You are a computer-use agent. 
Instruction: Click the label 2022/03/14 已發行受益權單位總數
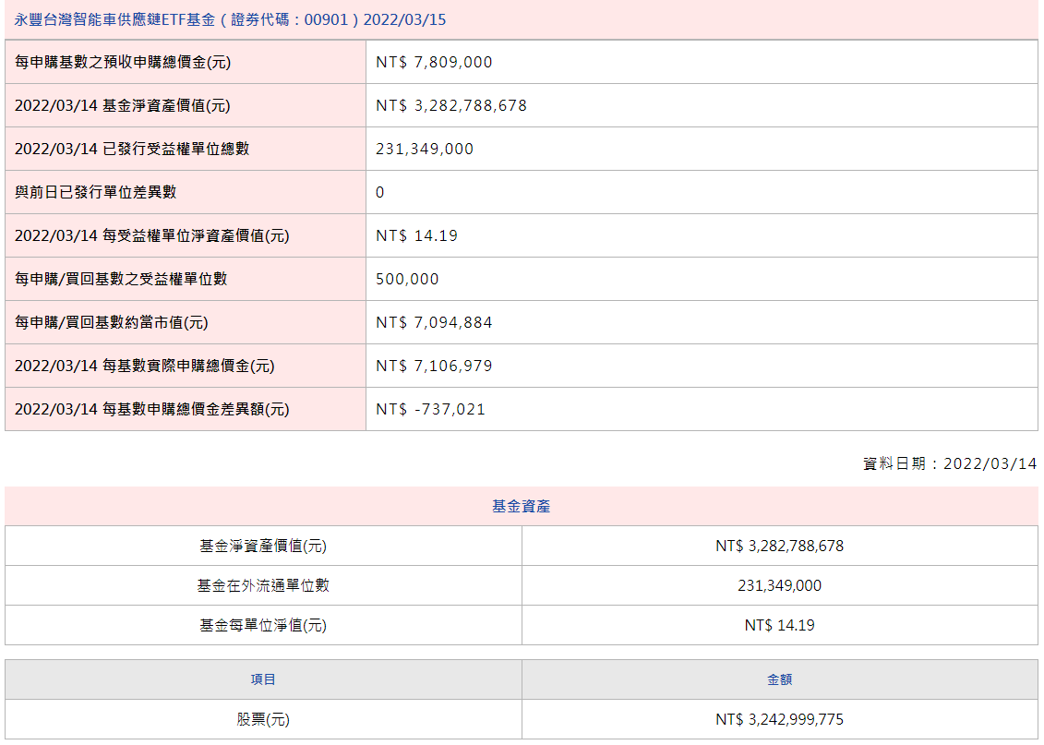132,150
